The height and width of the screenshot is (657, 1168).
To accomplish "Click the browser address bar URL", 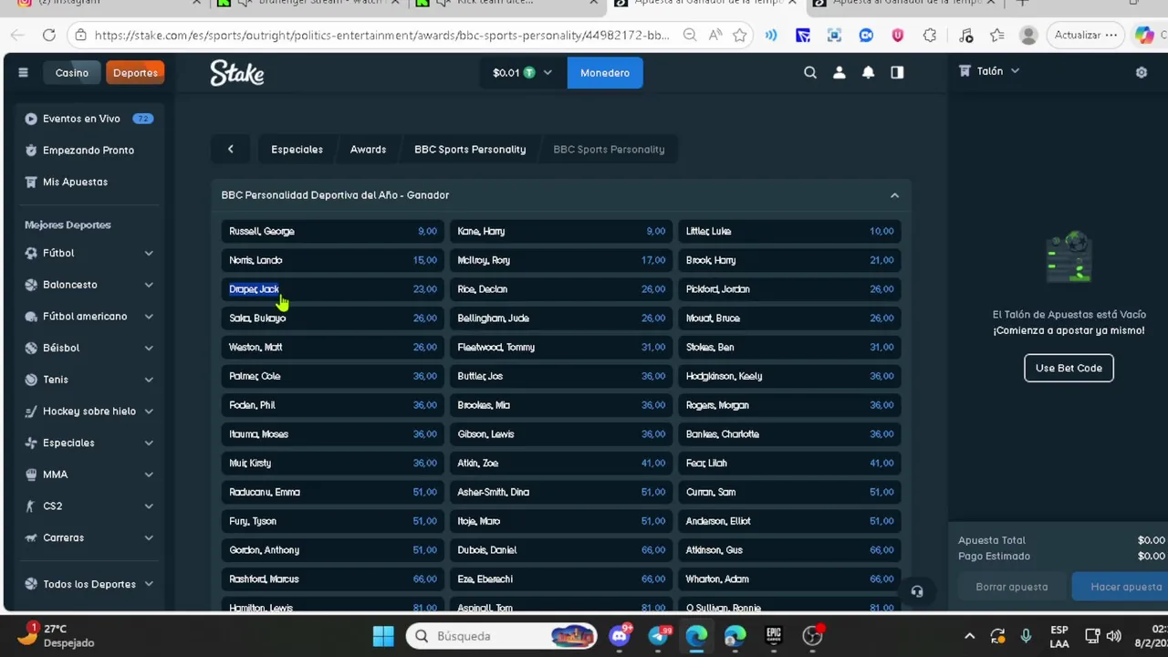I will [x=381, y=36].
